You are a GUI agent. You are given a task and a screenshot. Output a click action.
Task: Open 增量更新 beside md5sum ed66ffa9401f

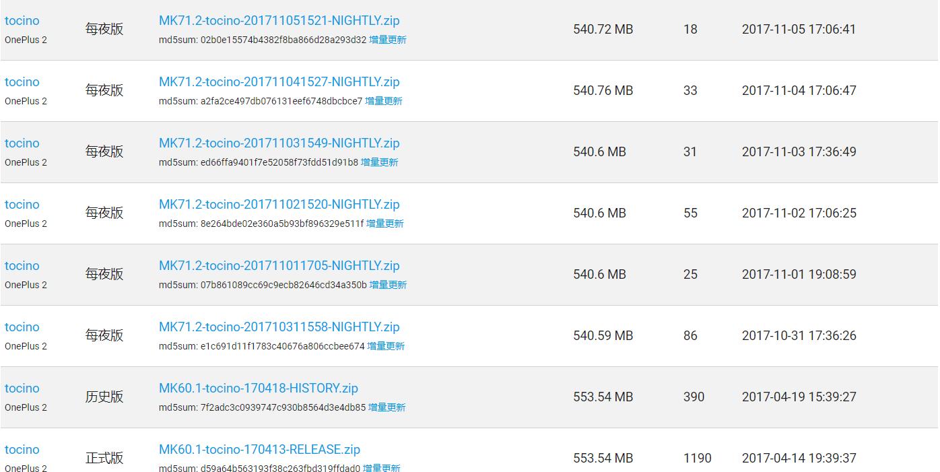[379, 162]
